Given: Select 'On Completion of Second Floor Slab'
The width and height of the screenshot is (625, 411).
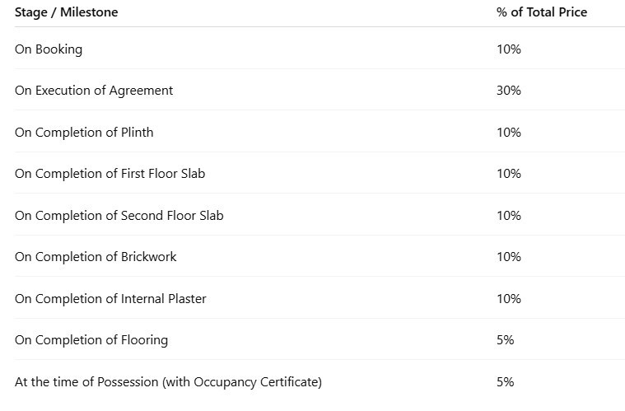Looking at the screenshot, I should tap(119, 216).
